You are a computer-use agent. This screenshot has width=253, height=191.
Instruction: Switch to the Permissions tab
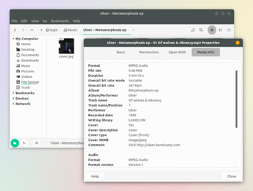pos(149,52)
